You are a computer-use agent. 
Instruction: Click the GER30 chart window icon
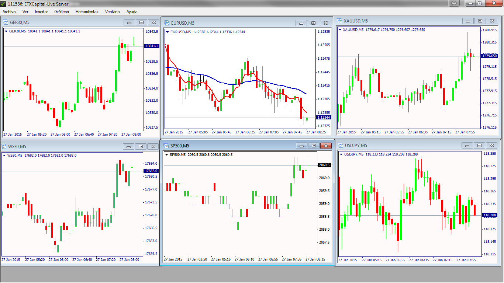[x=6, y=22]
